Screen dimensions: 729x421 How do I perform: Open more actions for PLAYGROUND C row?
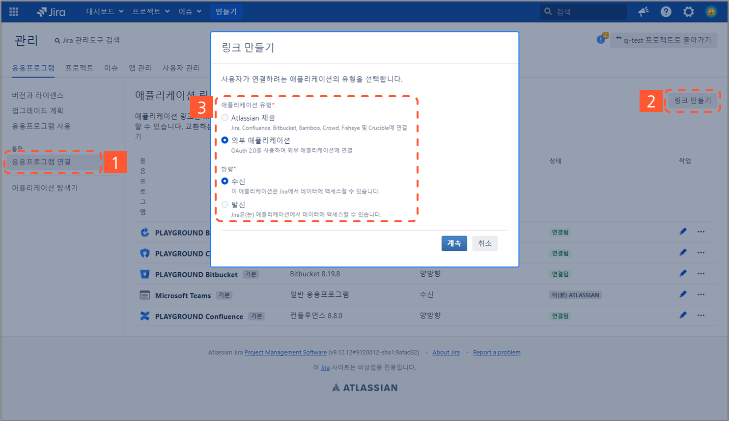pyautogui.click(x=701, y=253)
